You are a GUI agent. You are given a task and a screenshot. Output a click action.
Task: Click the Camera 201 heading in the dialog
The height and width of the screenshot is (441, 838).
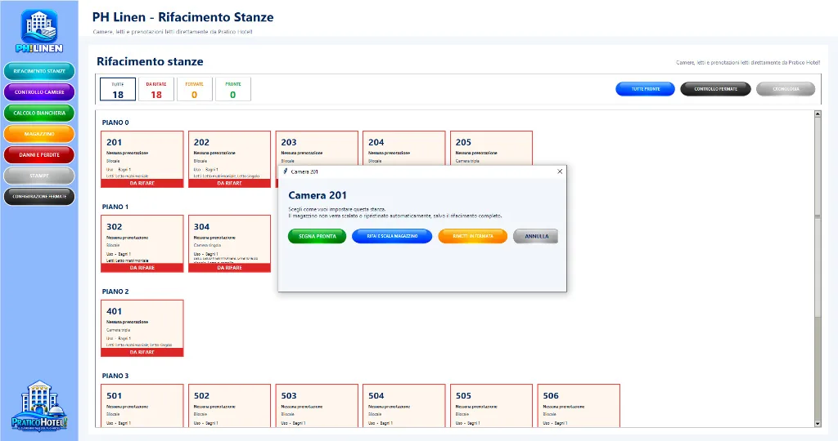coord(318,195)
